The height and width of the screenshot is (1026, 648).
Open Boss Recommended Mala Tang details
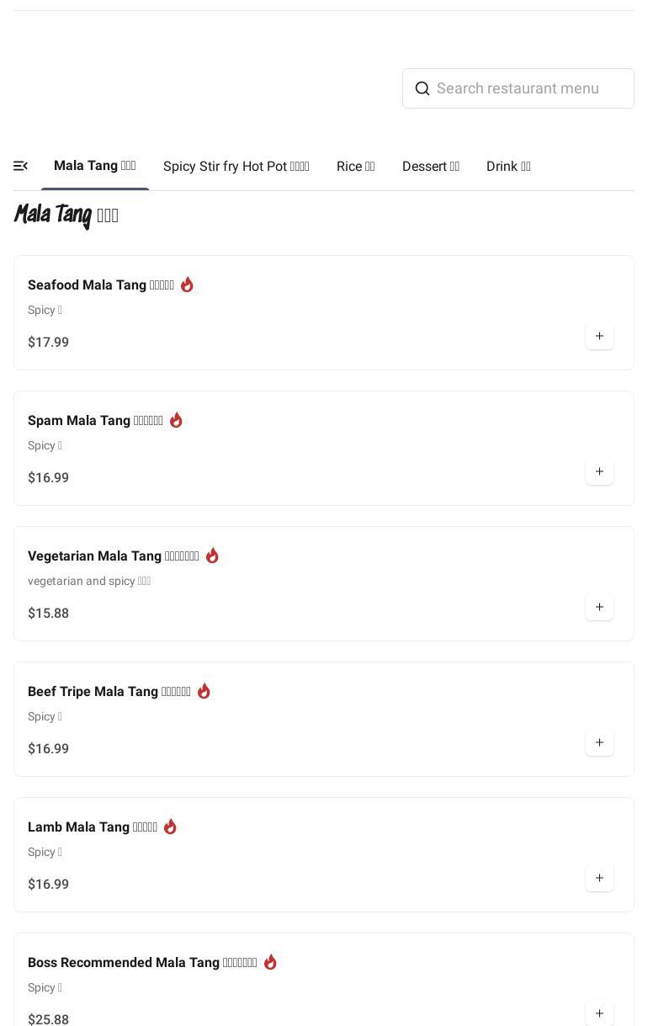(x=142, y=963)
